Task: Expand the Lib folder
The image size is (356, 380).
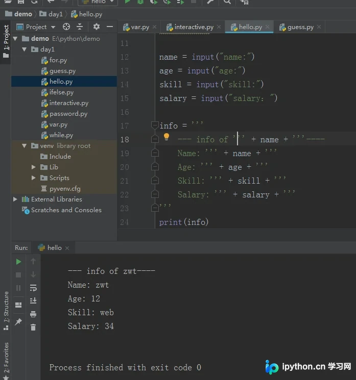Action: (x=34, y=167)
